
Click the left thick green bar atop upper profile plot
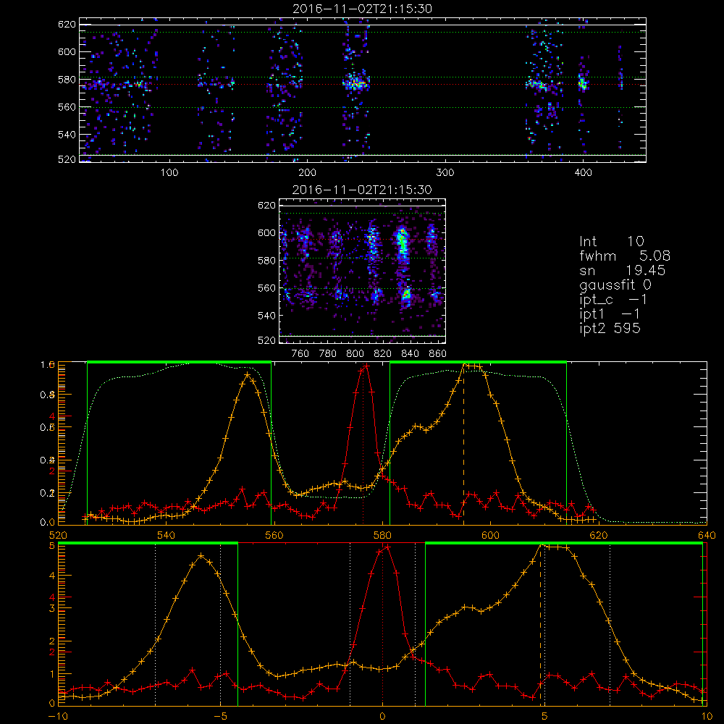tap(179, 362)
